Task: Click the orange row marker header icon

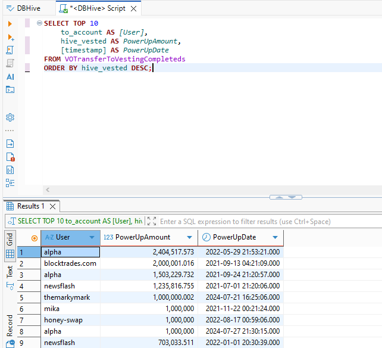Action: click(x=35, y=238)
